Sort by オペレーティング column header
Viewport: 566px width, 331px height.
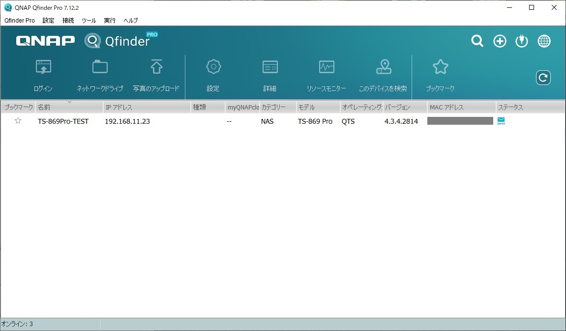point(362,107)
